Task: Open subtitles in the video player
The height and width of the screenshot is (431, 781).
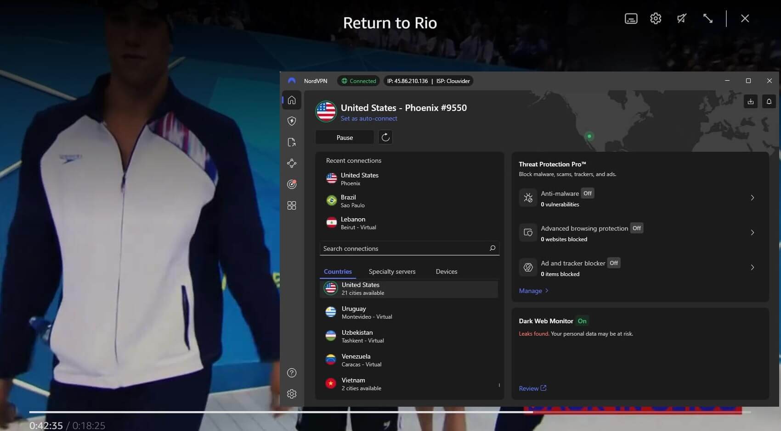Action: (631, 19)
